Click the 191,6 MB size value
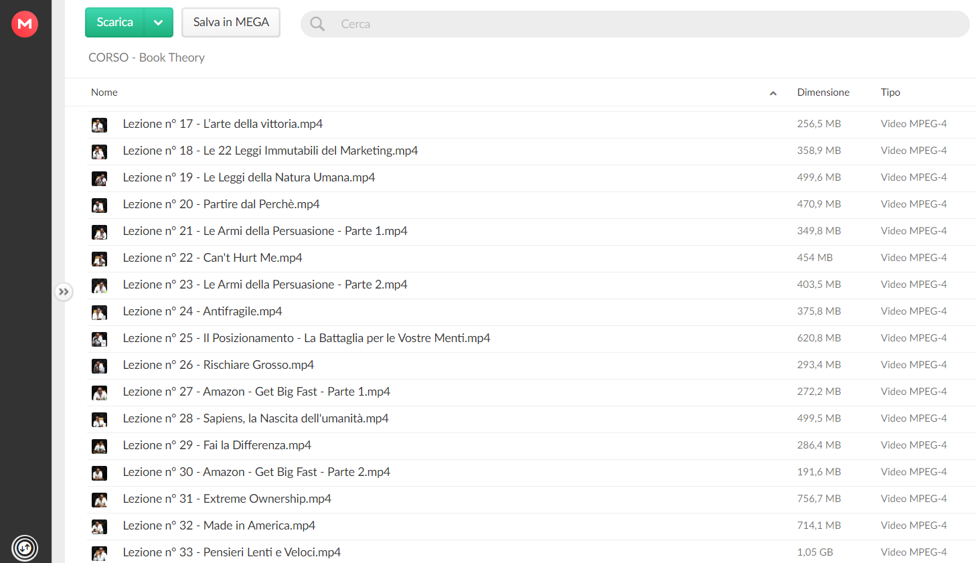 coord(819,472)
